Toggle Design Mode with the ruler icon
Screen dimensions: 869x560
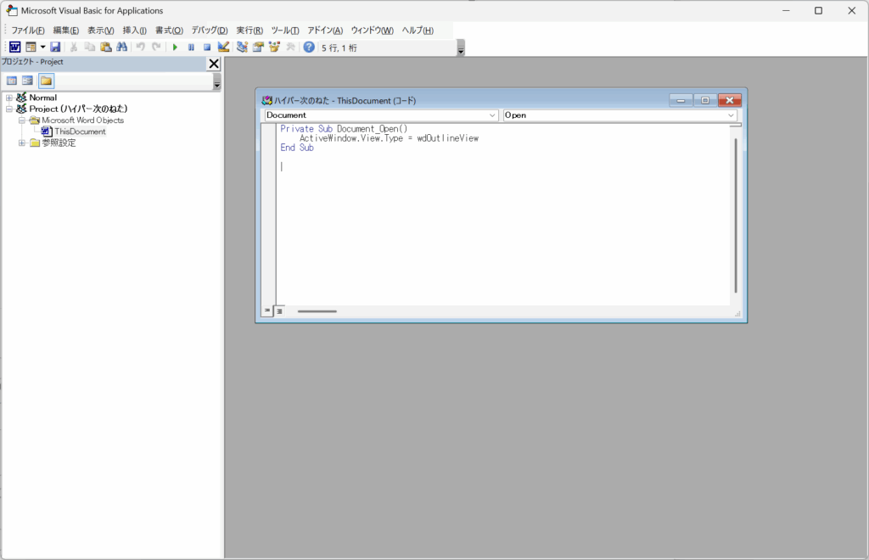point(223,48)
